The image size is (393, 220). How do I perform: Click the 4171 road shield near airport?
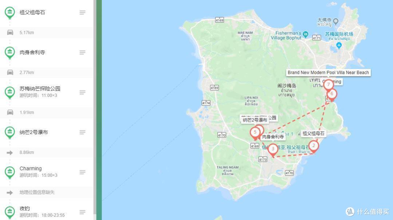pyautogui.click(x=317, y=37)
